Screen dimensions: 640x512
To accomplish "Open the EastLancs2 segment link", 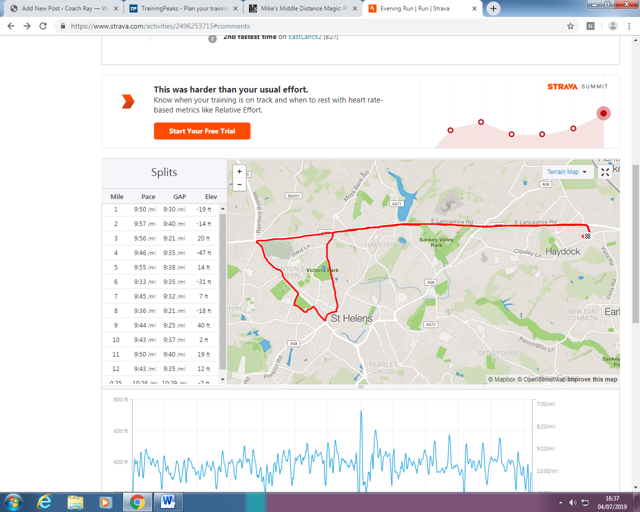I will point(304,37).
